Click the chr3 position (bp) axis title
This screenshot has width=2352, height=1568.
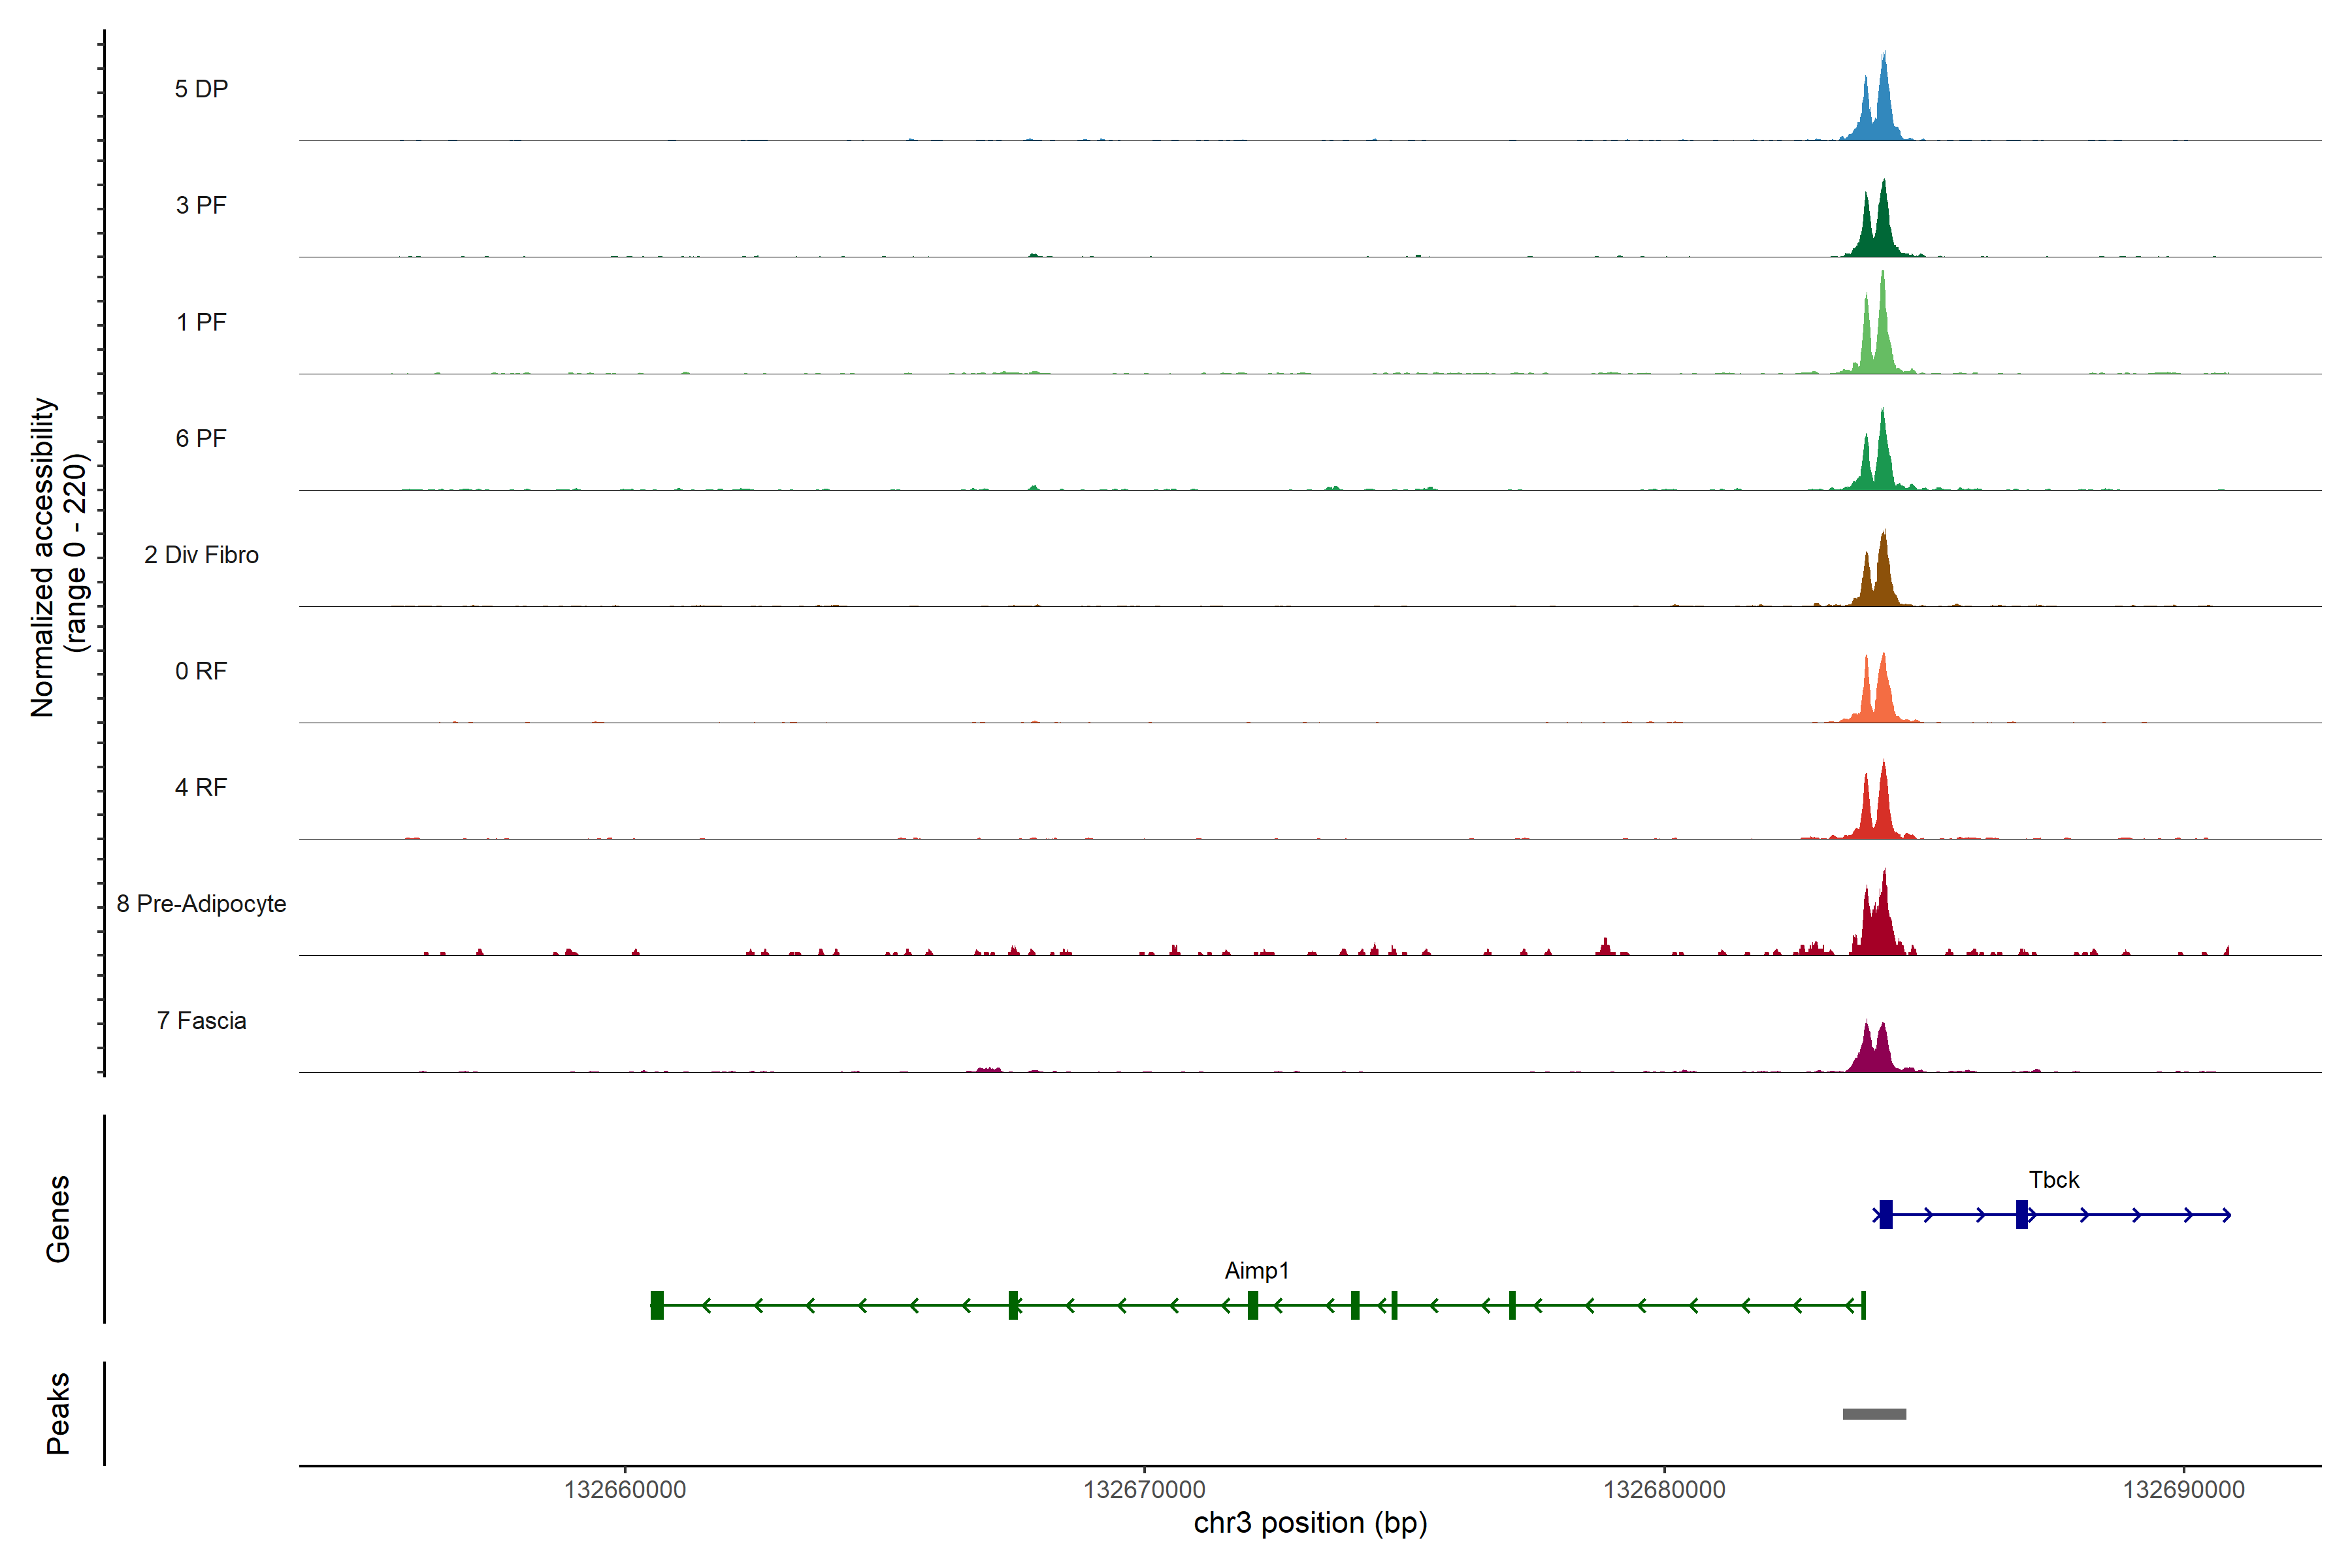click(x=1310, y=1523)
